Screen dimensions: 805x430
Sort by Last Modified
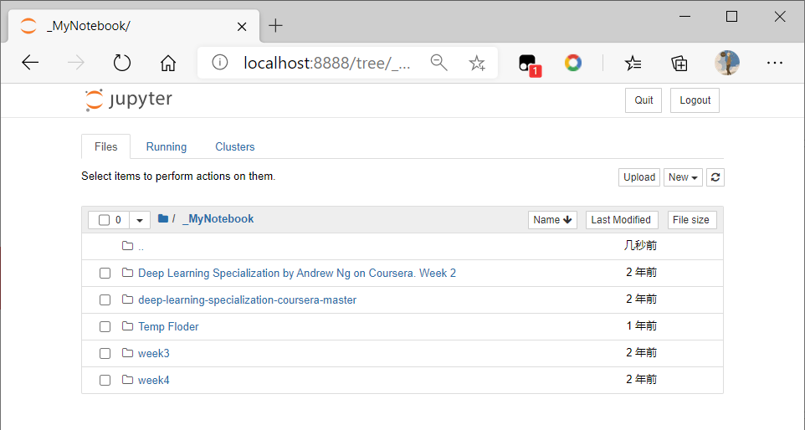622,220
